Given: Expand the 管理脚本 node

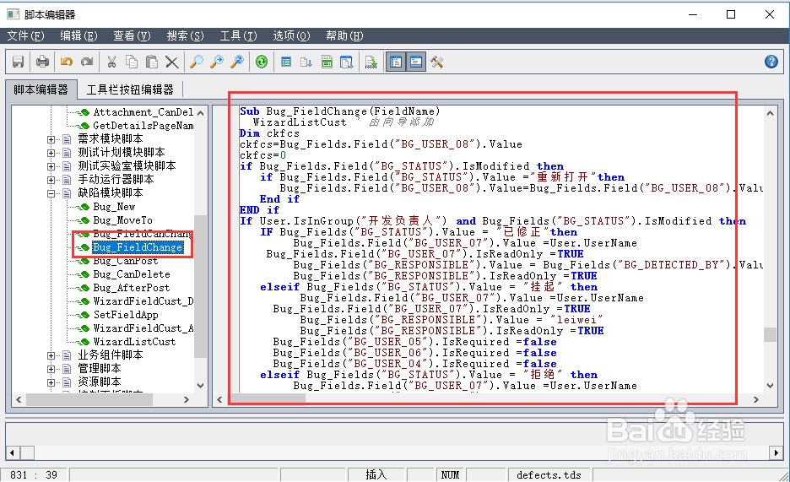Looking at the screenshot, I should click(51, 369).
